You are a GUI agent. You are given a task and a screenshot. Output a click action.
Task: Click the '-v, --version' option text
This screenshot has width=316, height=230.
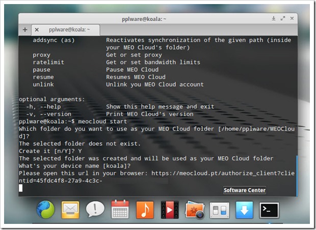pyautogui.click(x=48, y=114)
